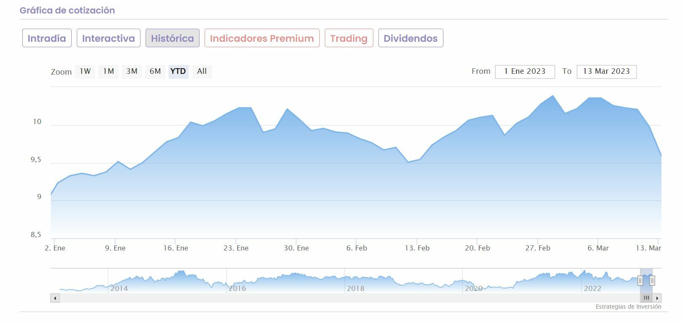Click the From date field

[x=525, y=71]
